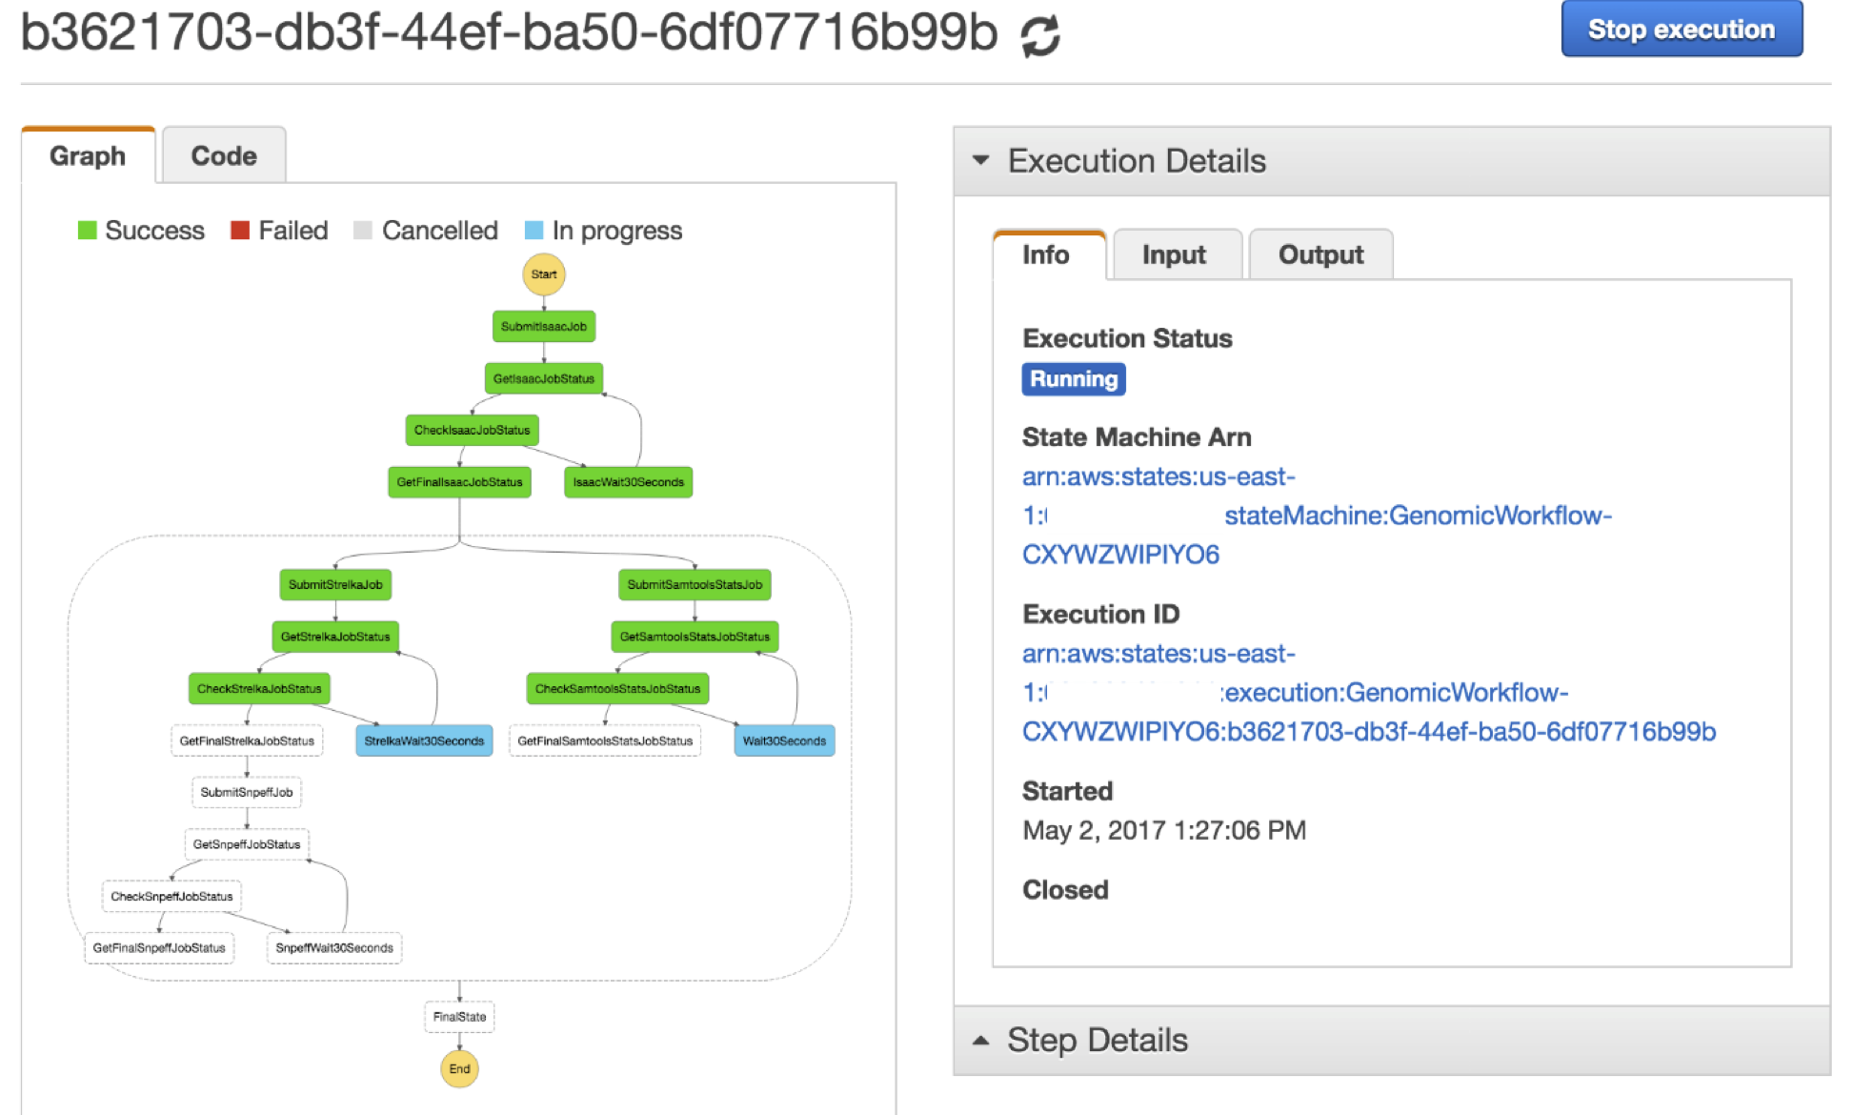Open the Input tab
The width and height of the screenshot is (1853, 1115).
click(x=1174, y=254)
